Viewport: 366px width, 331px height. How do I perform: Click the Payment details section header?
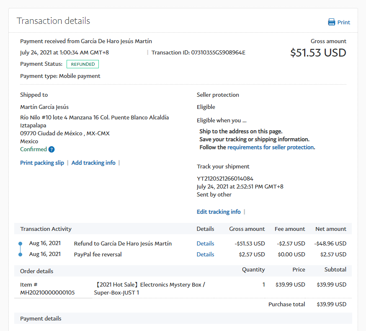[x=41, y=318]
